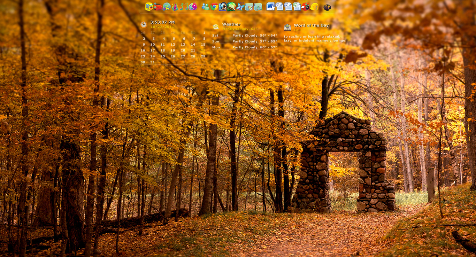Click the blue butterfly dock icon
Viewport: 476px width, 257px height.
(x=240, y=7)
